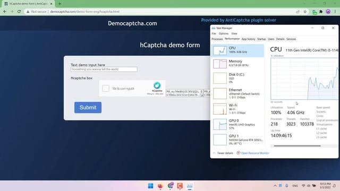Close the Task Manager window

333,28
